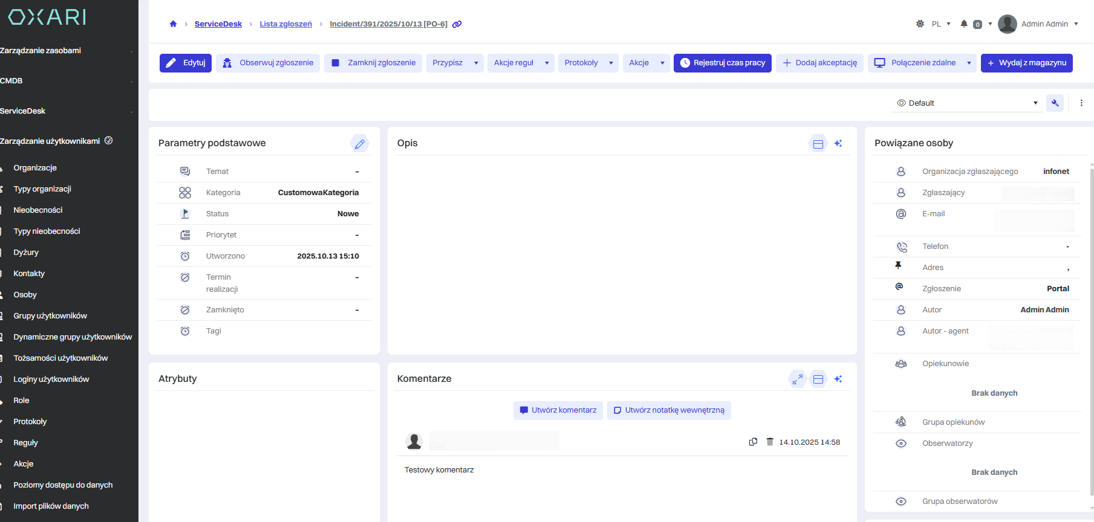
Task: Go to the Lista zgłoszeń breadcrumb link
Action: 285,24
